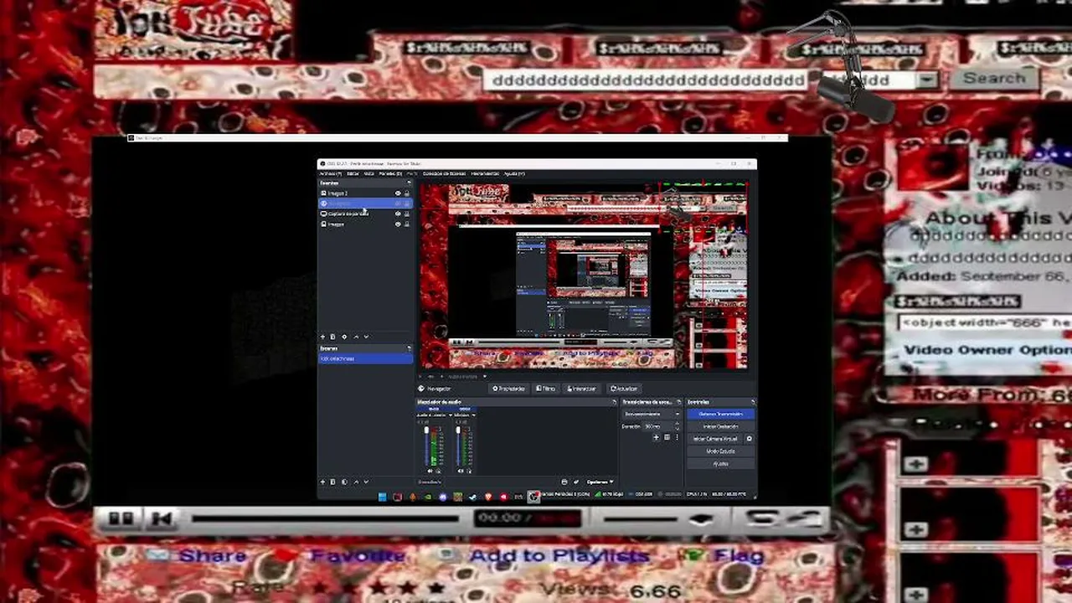The image size is (1072, 603).
Task: Hide the Imagen 2 source
Action: [x=398, y=193]
